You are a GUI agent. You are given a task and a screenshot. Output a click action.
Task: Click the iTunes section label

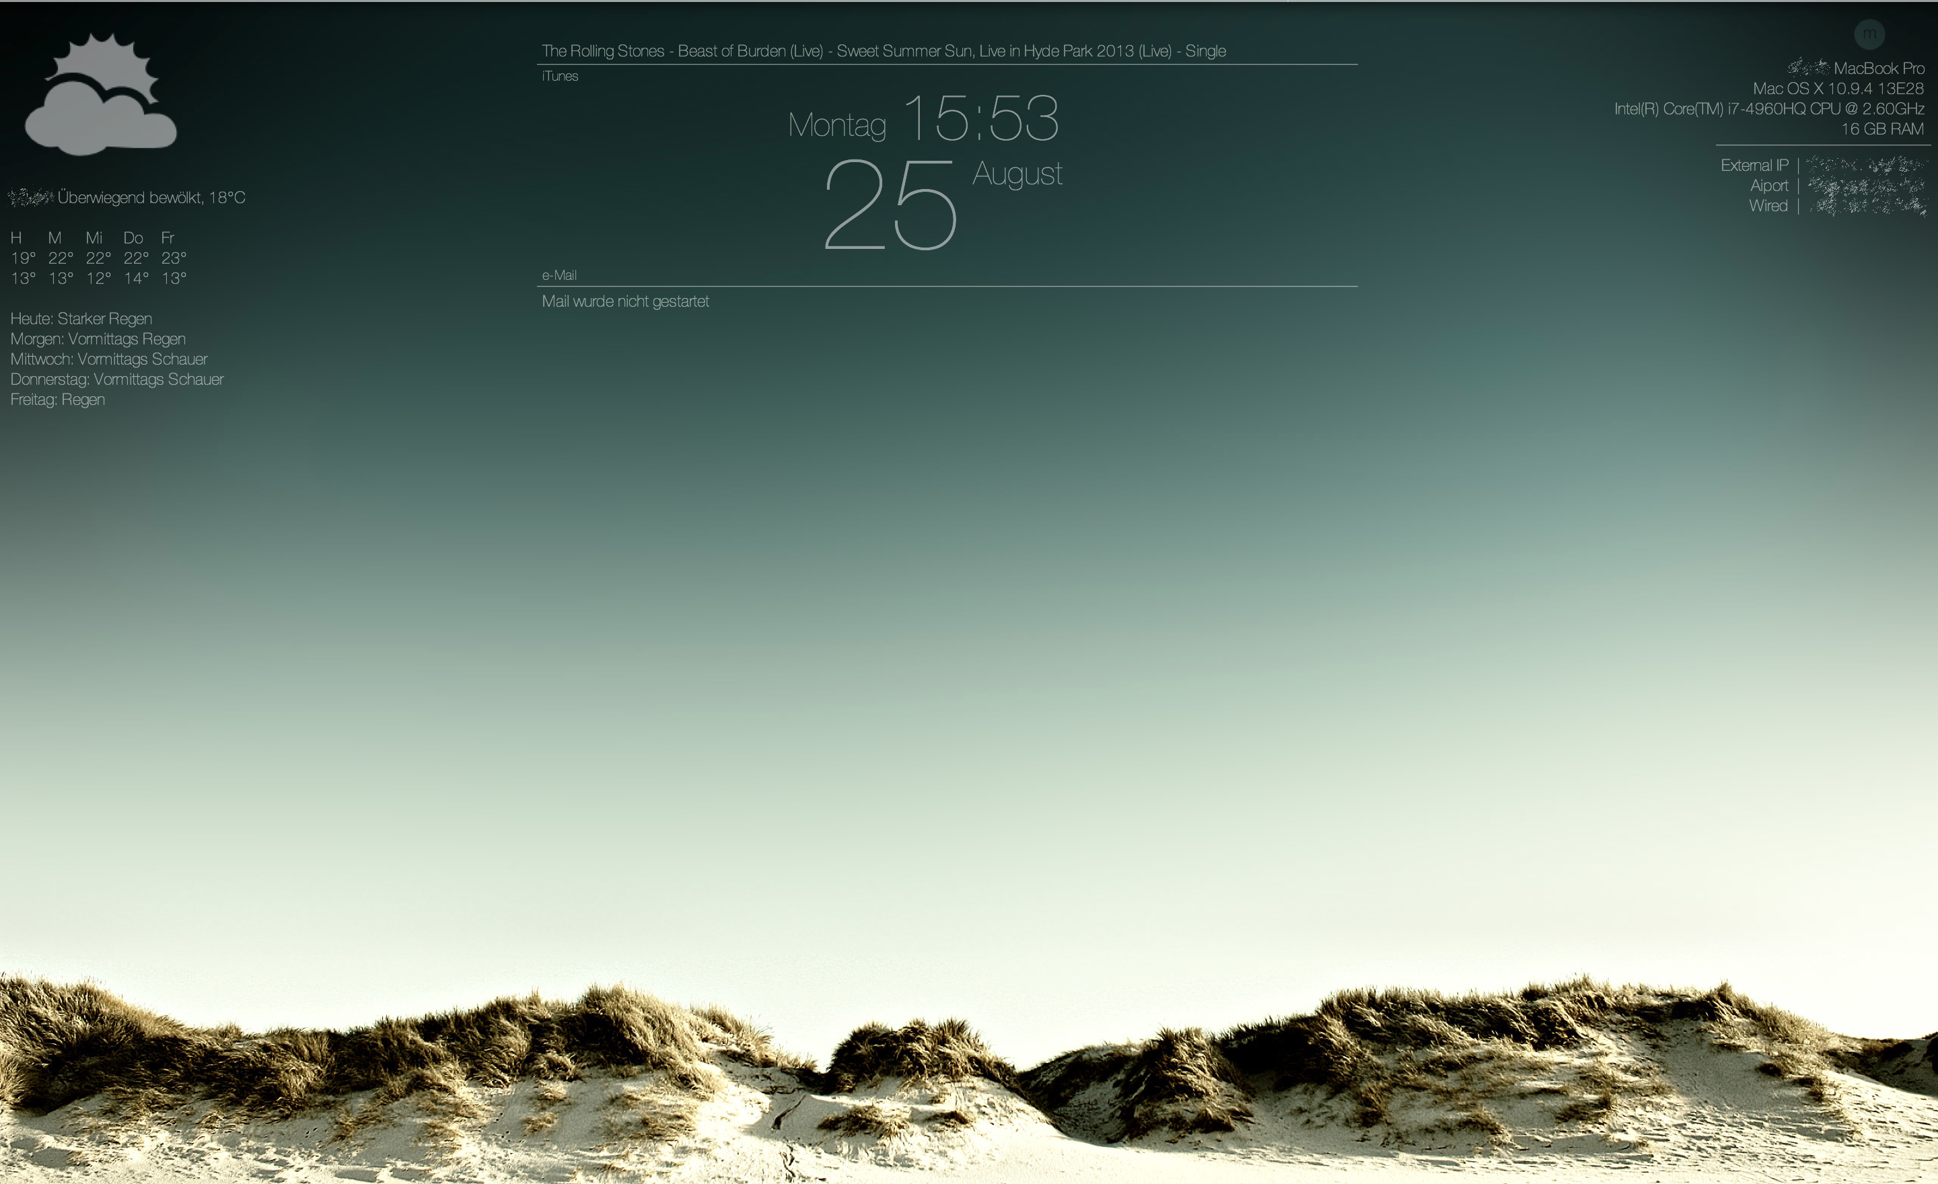coord(559,76)
